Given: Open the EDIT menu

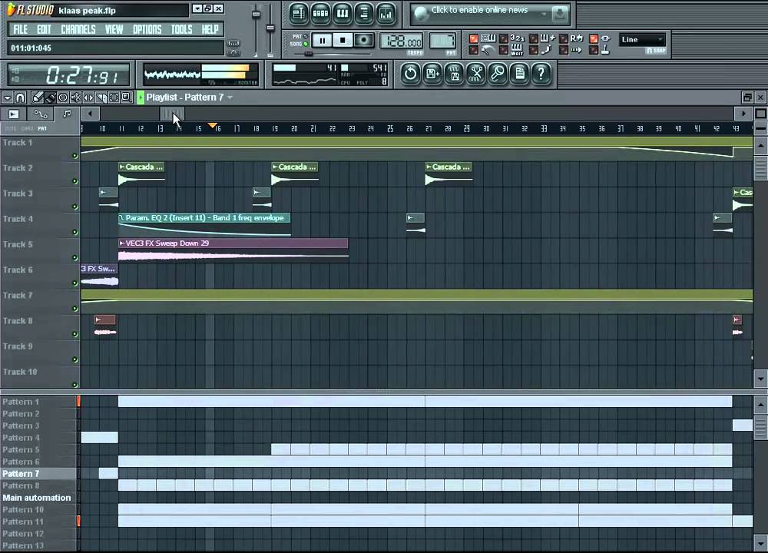Looking at the screenshot, I should (44, 29).
